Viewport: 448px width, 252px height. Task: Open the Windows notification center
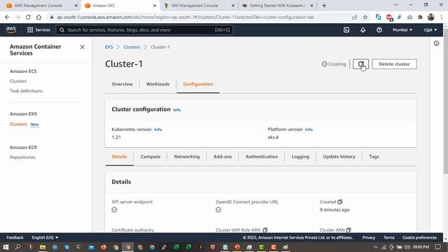437,247
